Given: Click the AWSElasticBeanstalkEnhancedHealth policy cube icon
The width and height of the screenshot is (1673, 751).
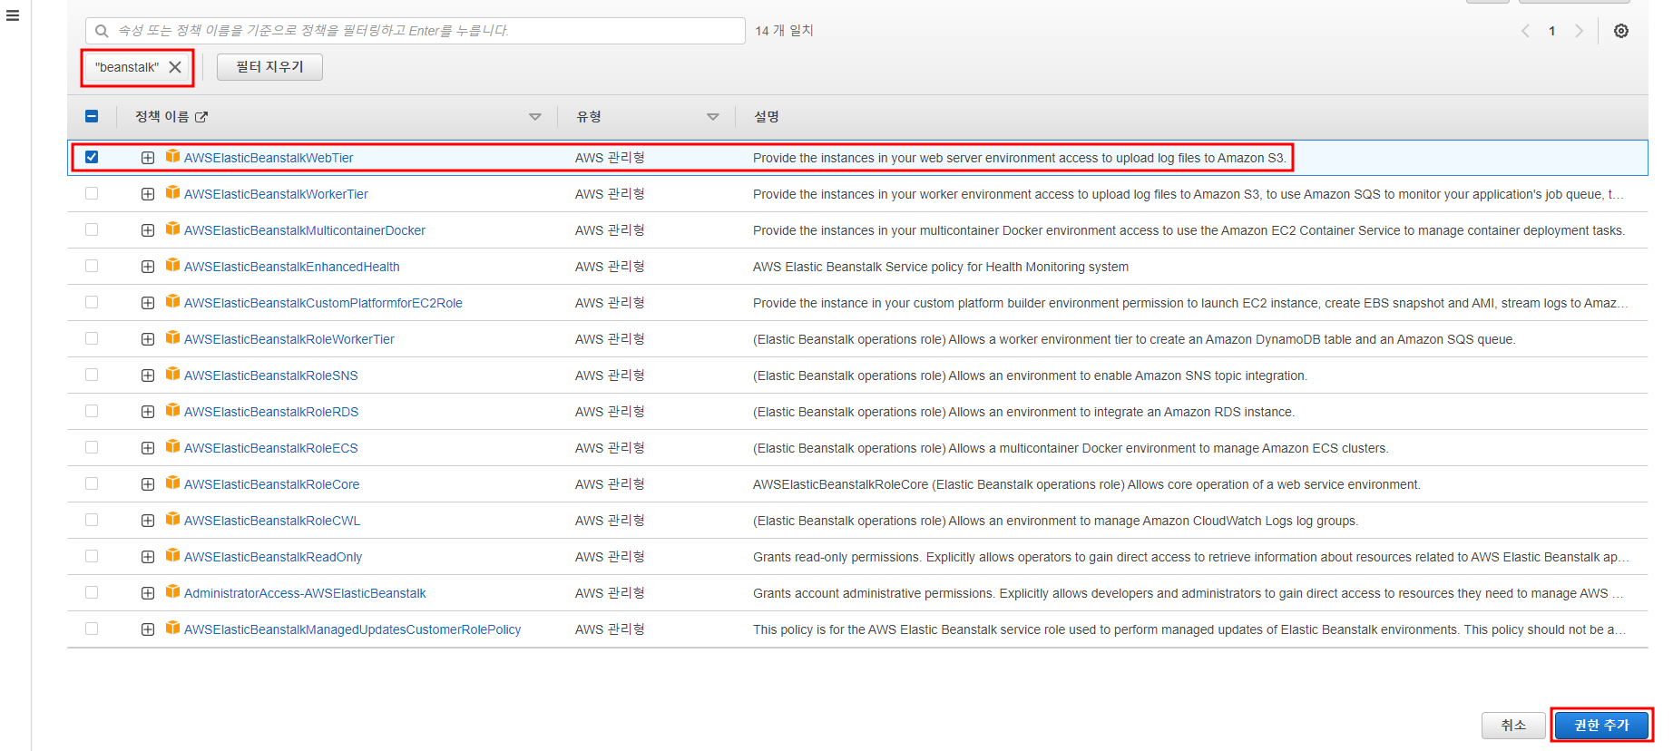Looking at the screenshot, I should (x=172, y=265).
